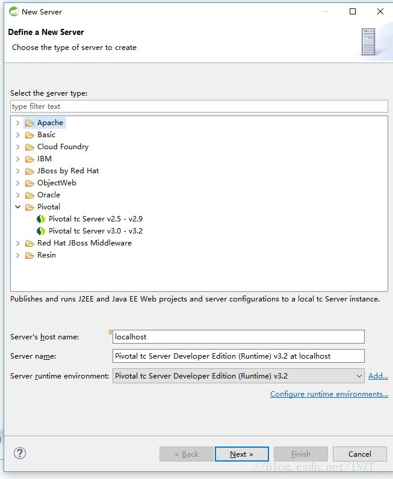Click the help question mark icon
Screen dimensions: 393x479
(x=20, y=453)
